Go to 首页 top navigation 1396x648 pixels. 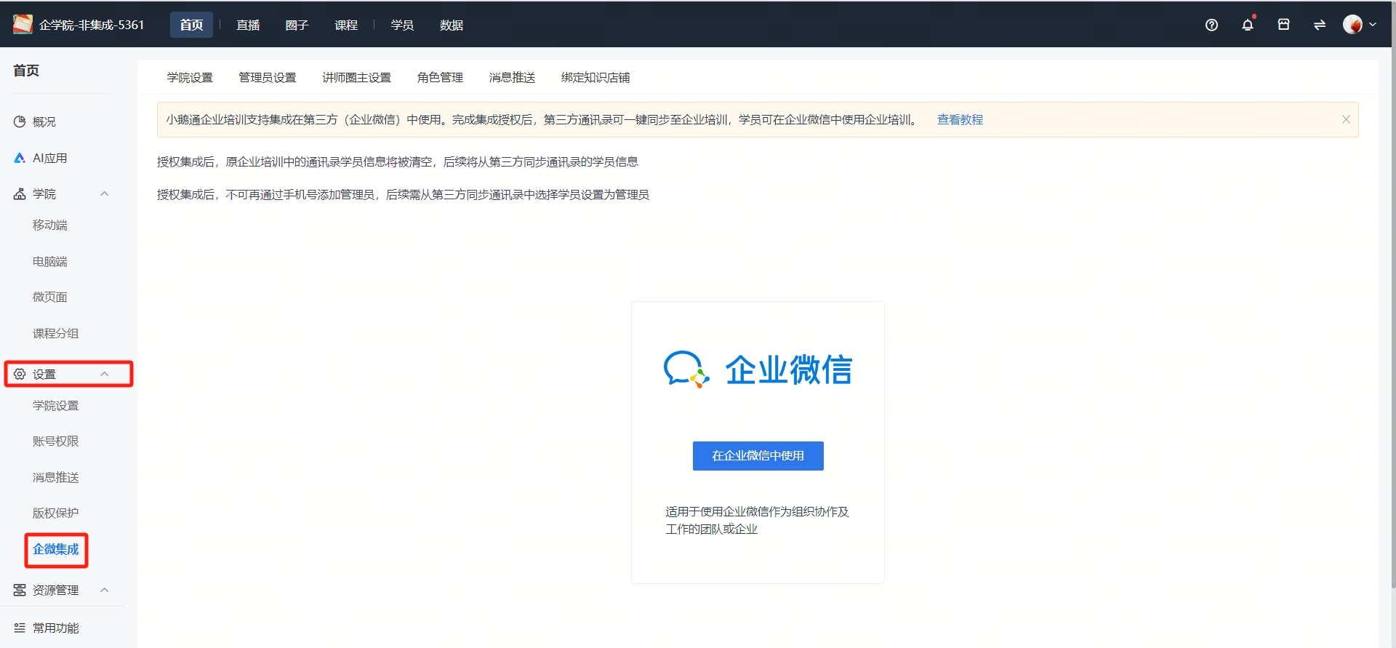[191, 25]
